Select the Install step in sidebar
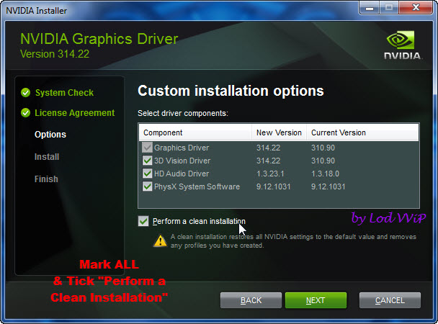The width and height of the screenshot is (438, 324). click(x=47, y=156)
